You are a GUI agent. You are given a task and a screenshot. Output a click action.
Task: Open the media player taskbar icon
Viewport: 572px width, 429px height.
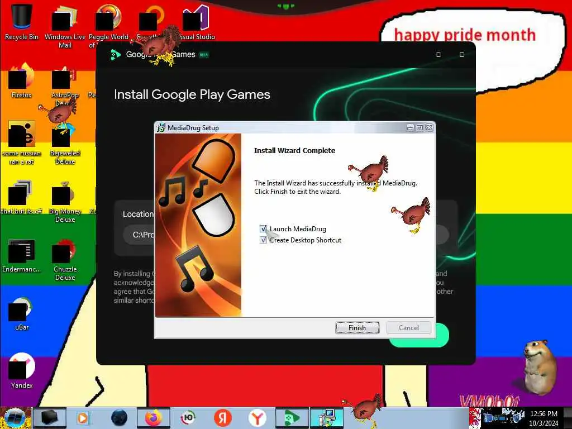83,418
